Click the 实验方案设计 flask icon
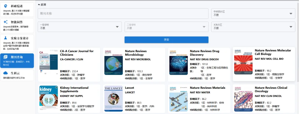 (6, 38)
